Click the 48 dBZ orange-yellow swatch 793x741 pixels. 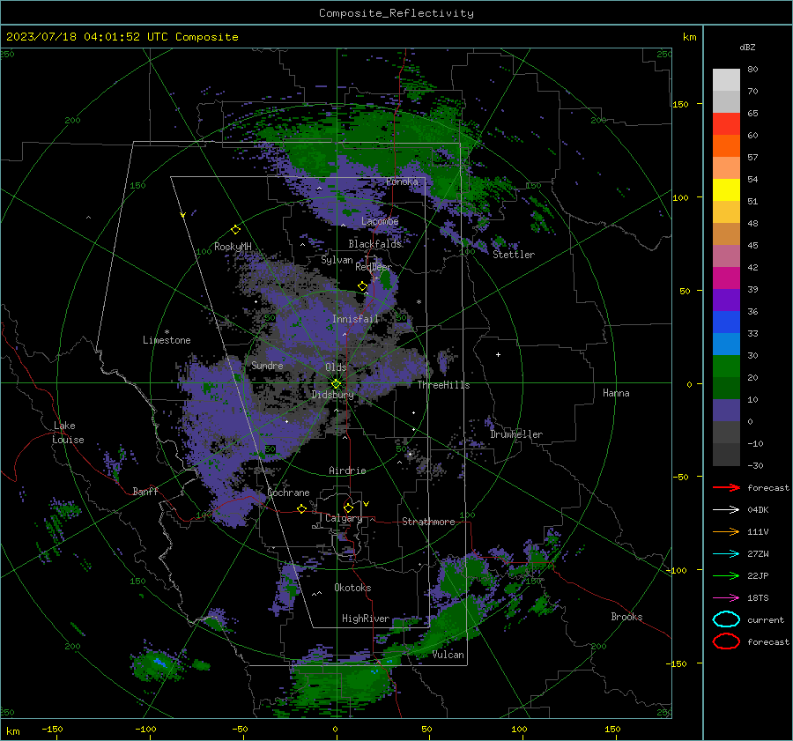click(726, 211)
